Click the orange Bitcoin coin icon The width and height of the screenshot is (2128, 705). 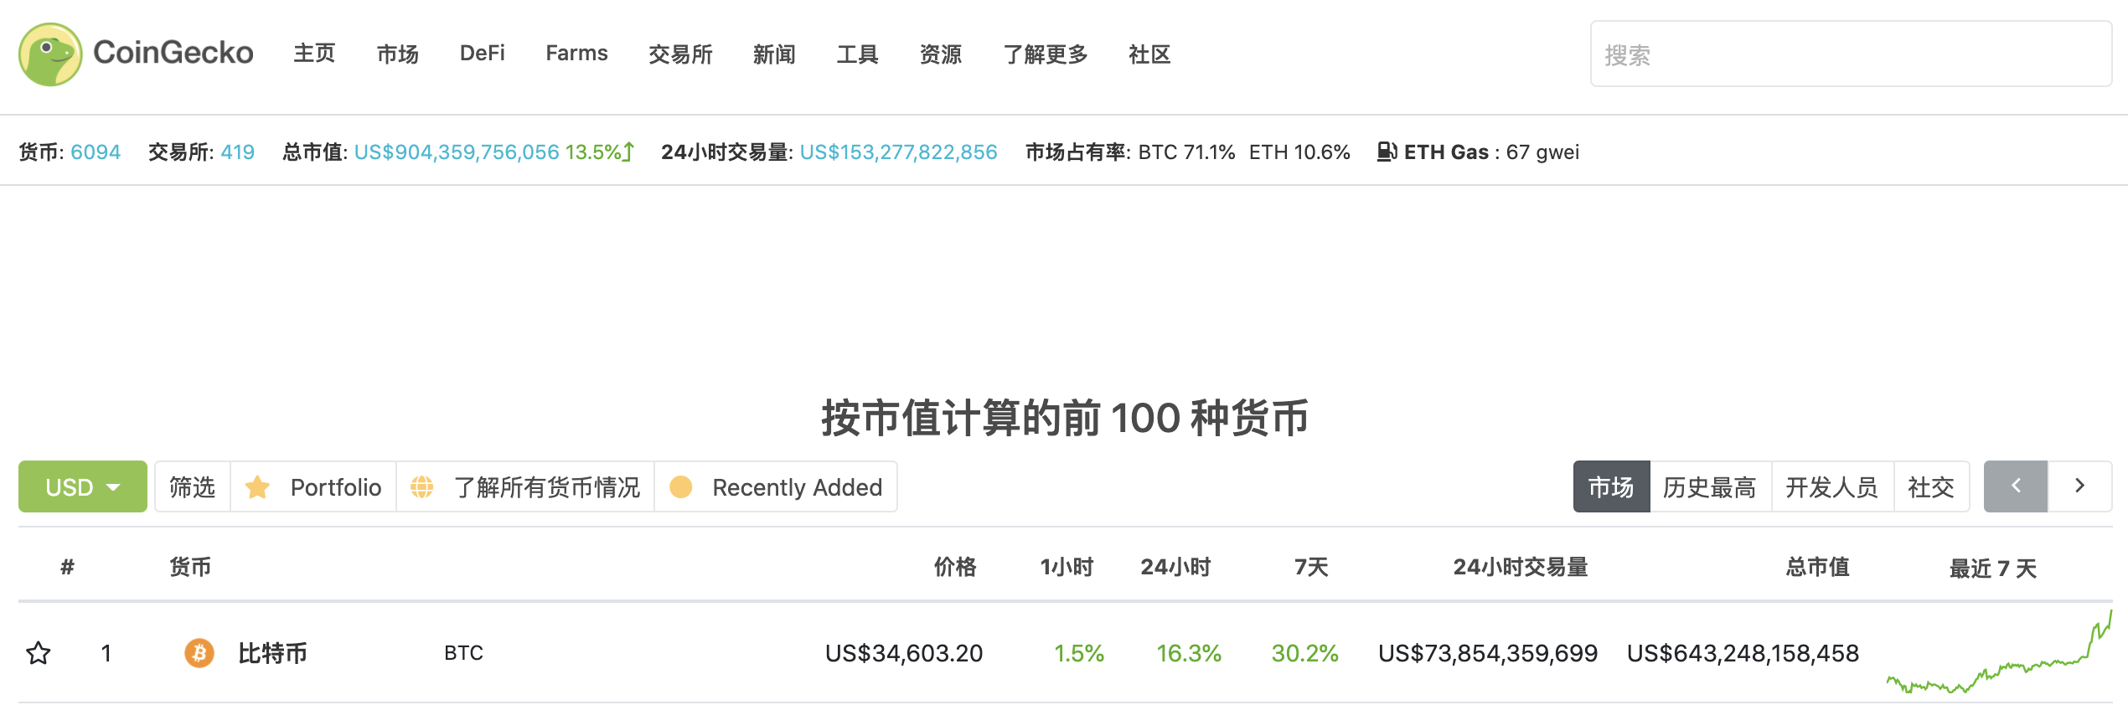point(199,653)
